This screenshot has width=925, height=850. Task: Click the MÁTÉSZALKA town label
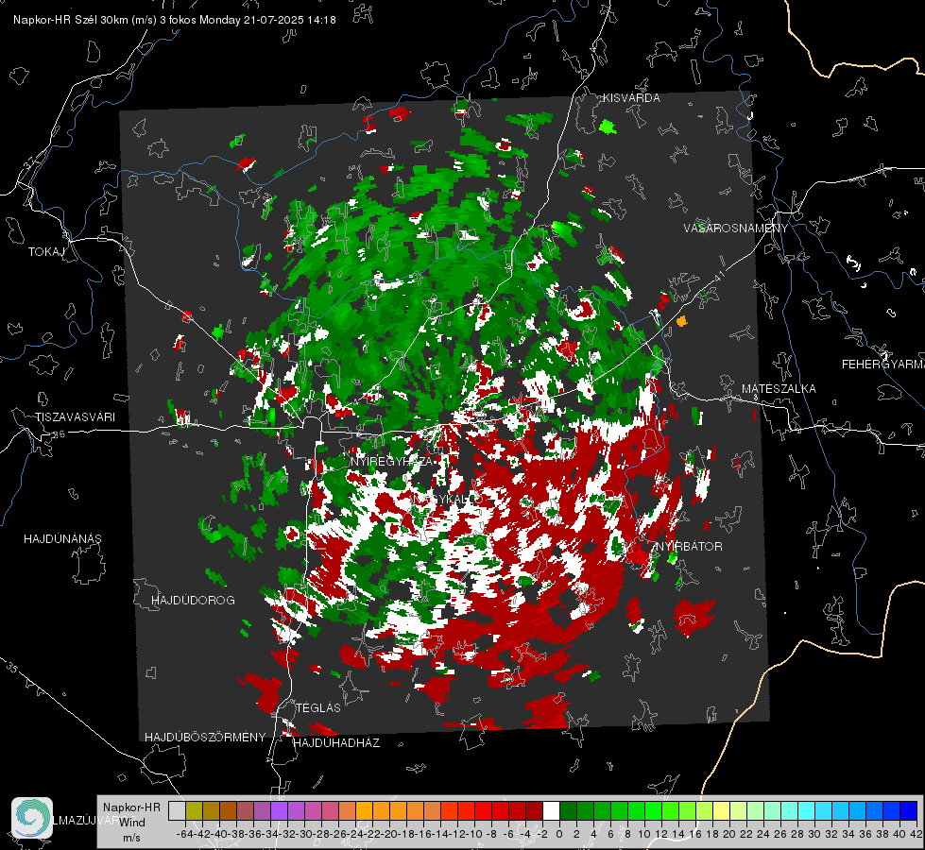779,389
